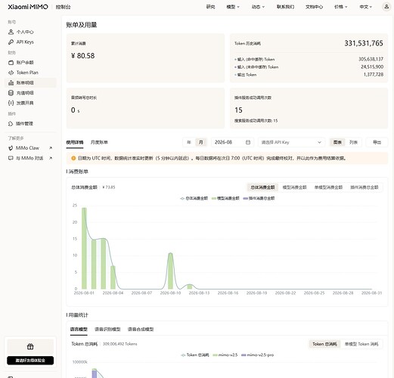Toggle the green model consumption legend swatch

point(214,199)
